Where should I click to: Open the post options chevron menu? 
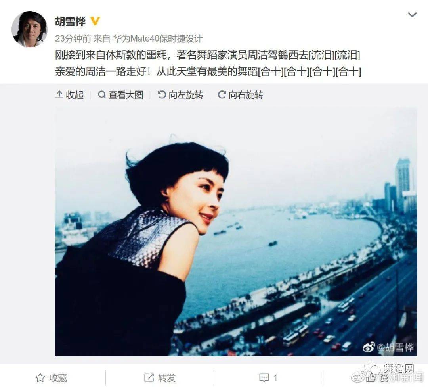pyautogui.click(x=412, y=14)
